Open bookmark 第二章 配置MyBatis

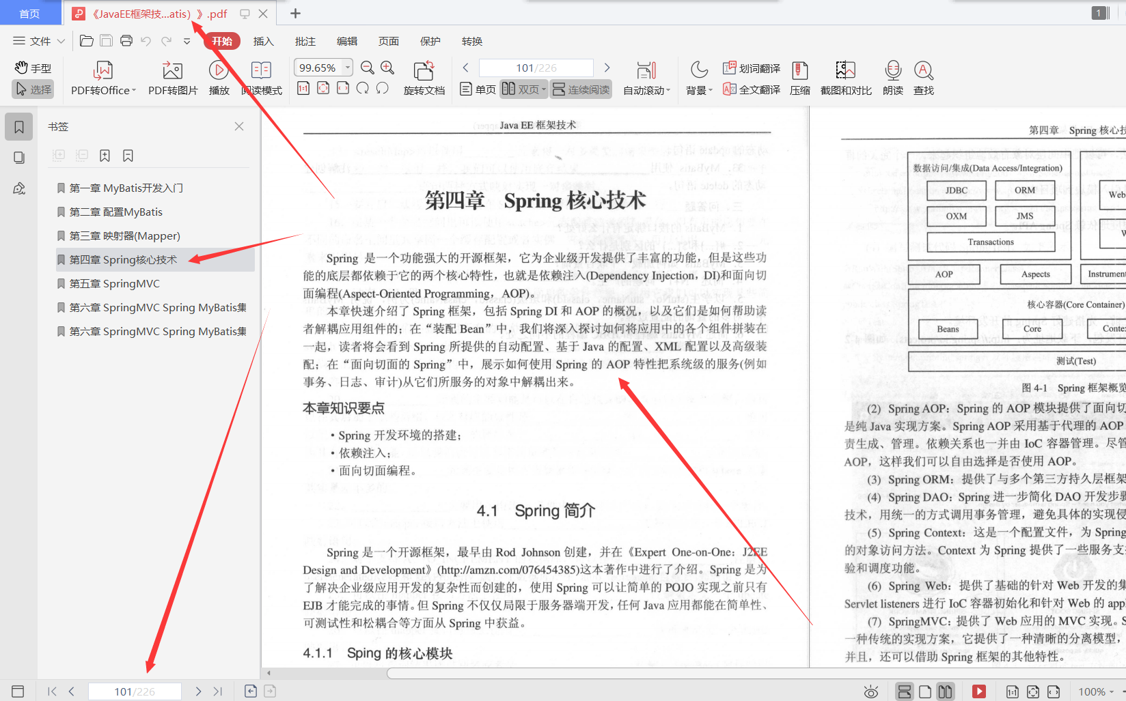(x=116, y=212)
